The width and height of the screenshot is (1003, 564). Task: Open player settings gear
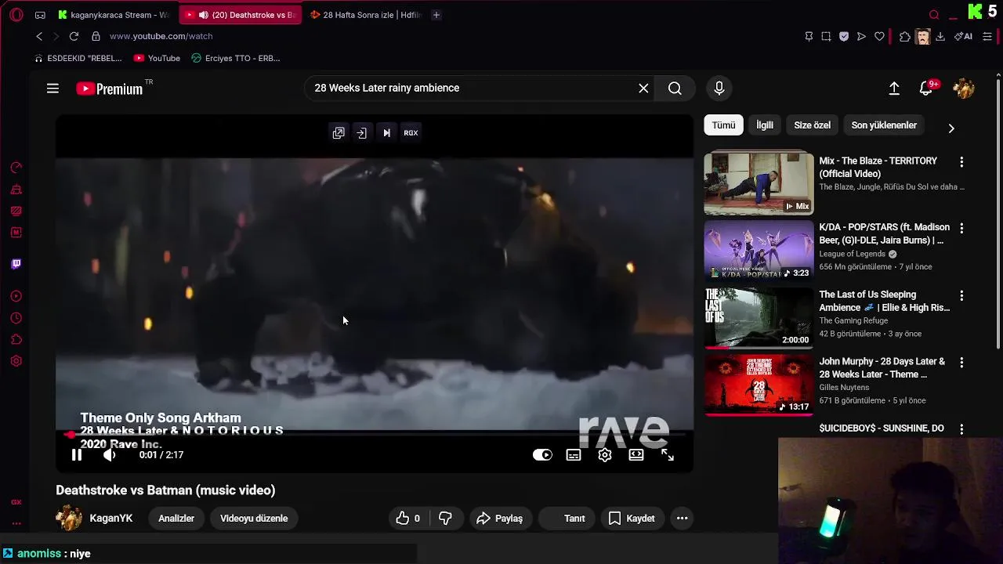point(605,455)
